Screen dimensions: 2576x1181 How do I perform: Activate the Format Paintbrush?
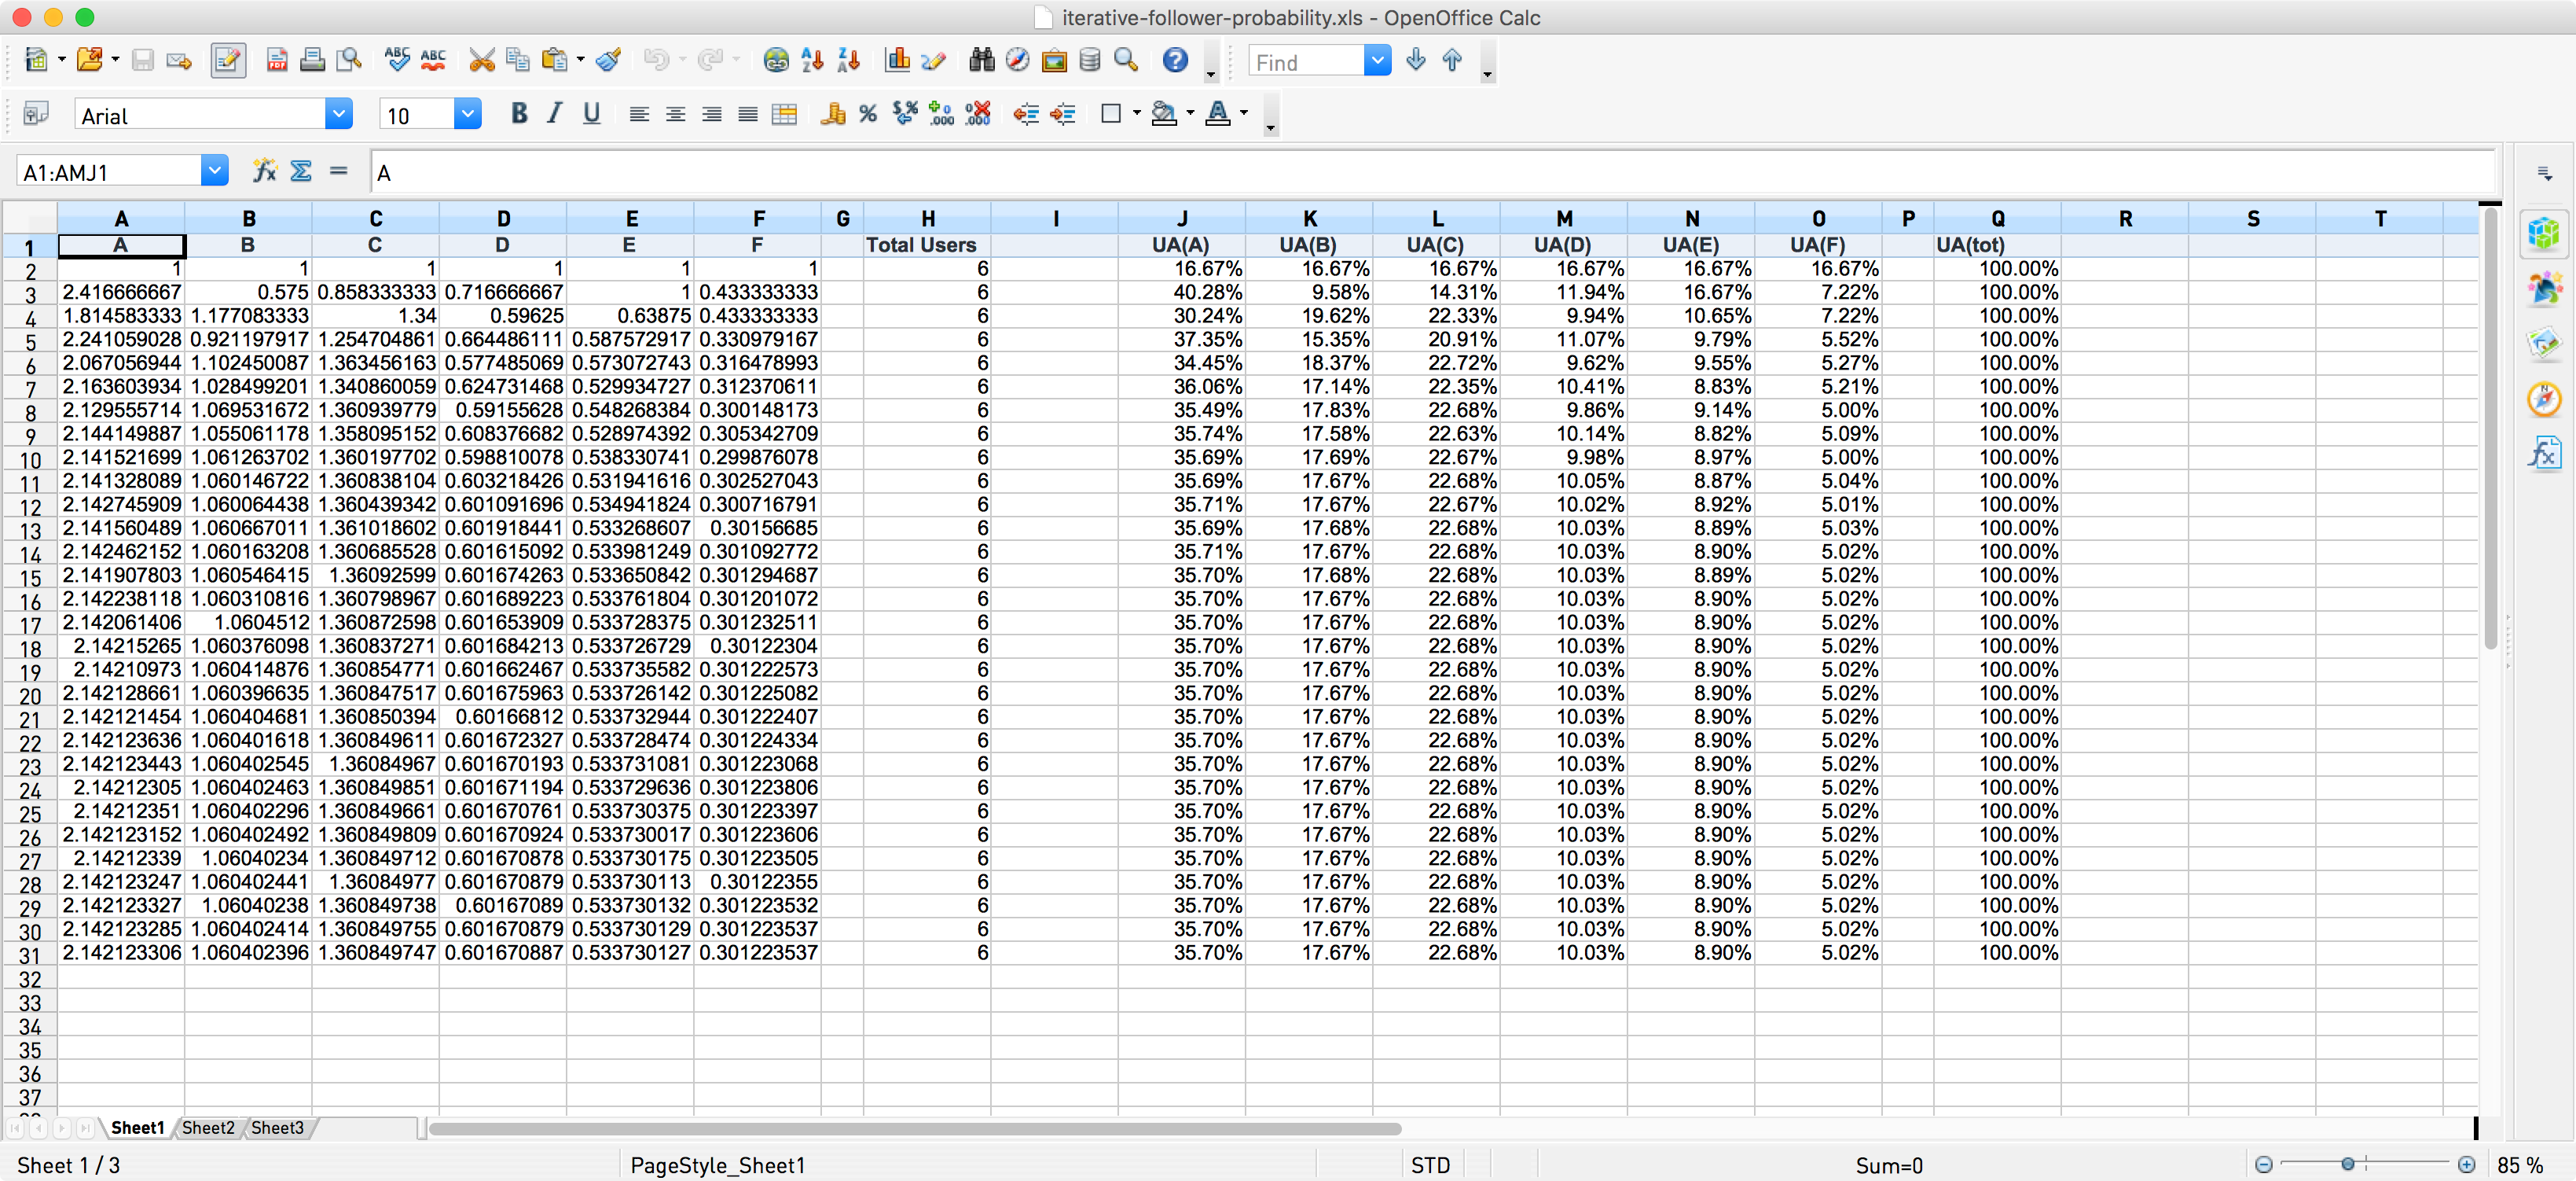coord(608,61)
